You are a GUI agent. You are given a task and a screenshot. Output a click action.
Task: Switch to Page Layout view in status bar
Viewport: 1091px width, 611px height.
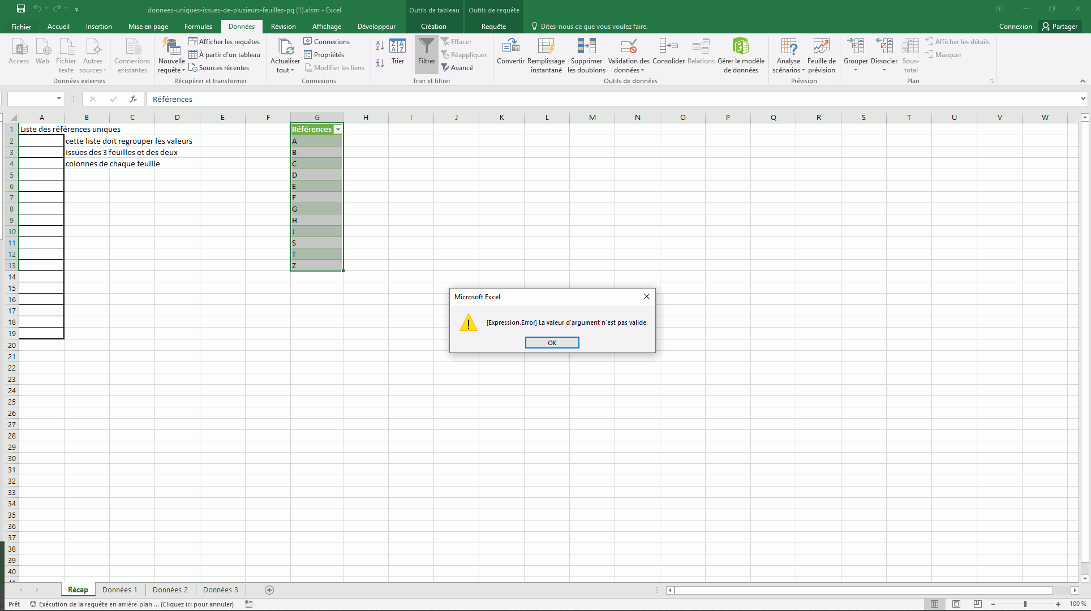[x=956, y=604]
